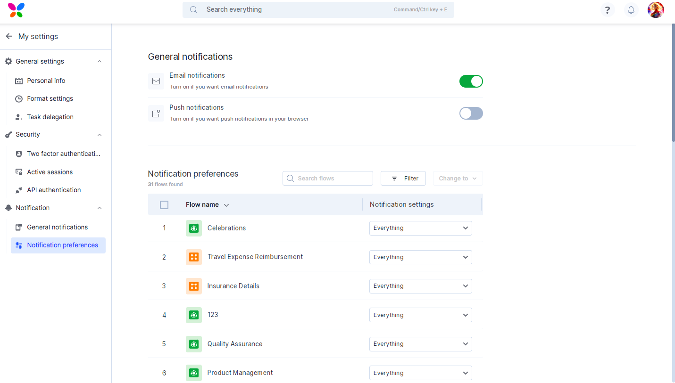Click the Filter button
This screenshot has height=383, width=675.
403,179
